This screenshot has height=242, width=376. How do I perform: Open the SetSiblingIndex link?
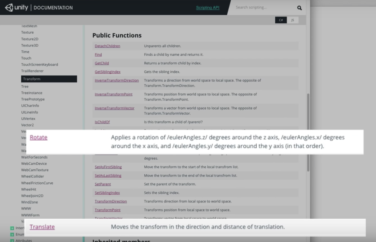coord(107,193)
